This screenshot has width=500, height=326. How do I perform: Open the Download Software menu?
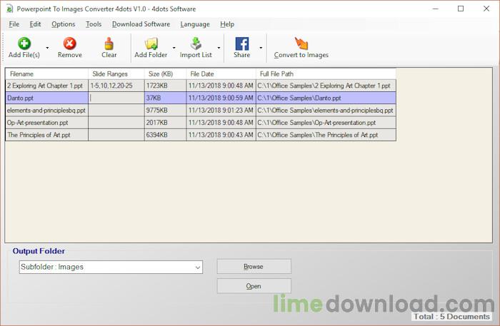tap(141, 24)
